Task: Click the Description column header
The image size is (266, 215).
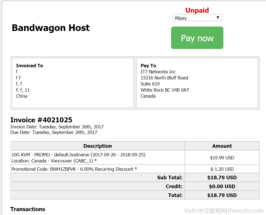Action: pyautogui.click(x=98, y=146)
